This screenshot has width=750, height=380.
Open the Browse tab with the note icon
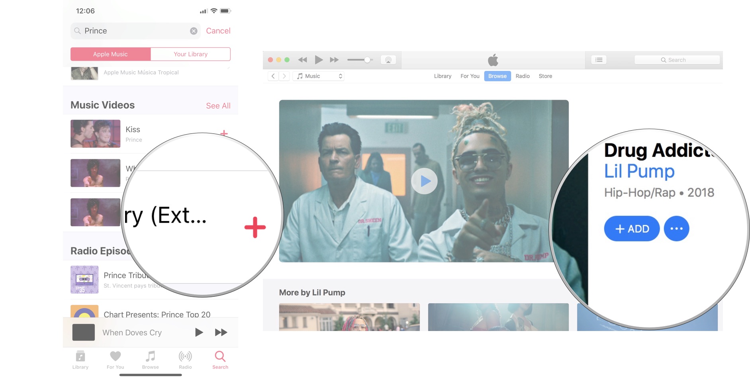(x=151, y=360)
